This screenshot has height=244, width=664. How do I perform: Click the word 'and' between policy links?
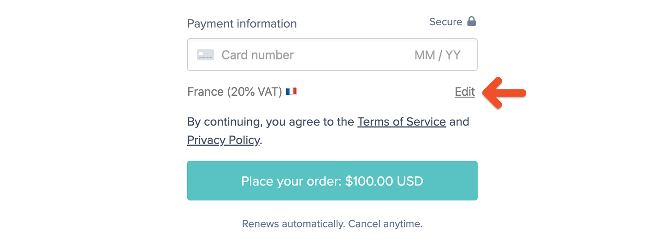(459, 122)
